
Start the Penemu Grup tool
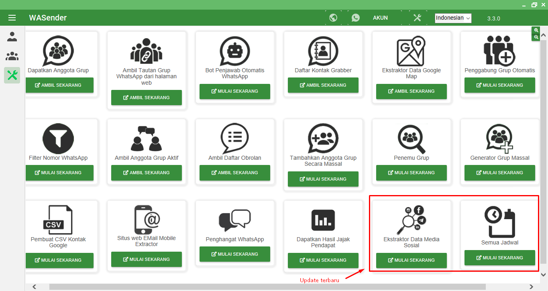[x=411, y=173]
